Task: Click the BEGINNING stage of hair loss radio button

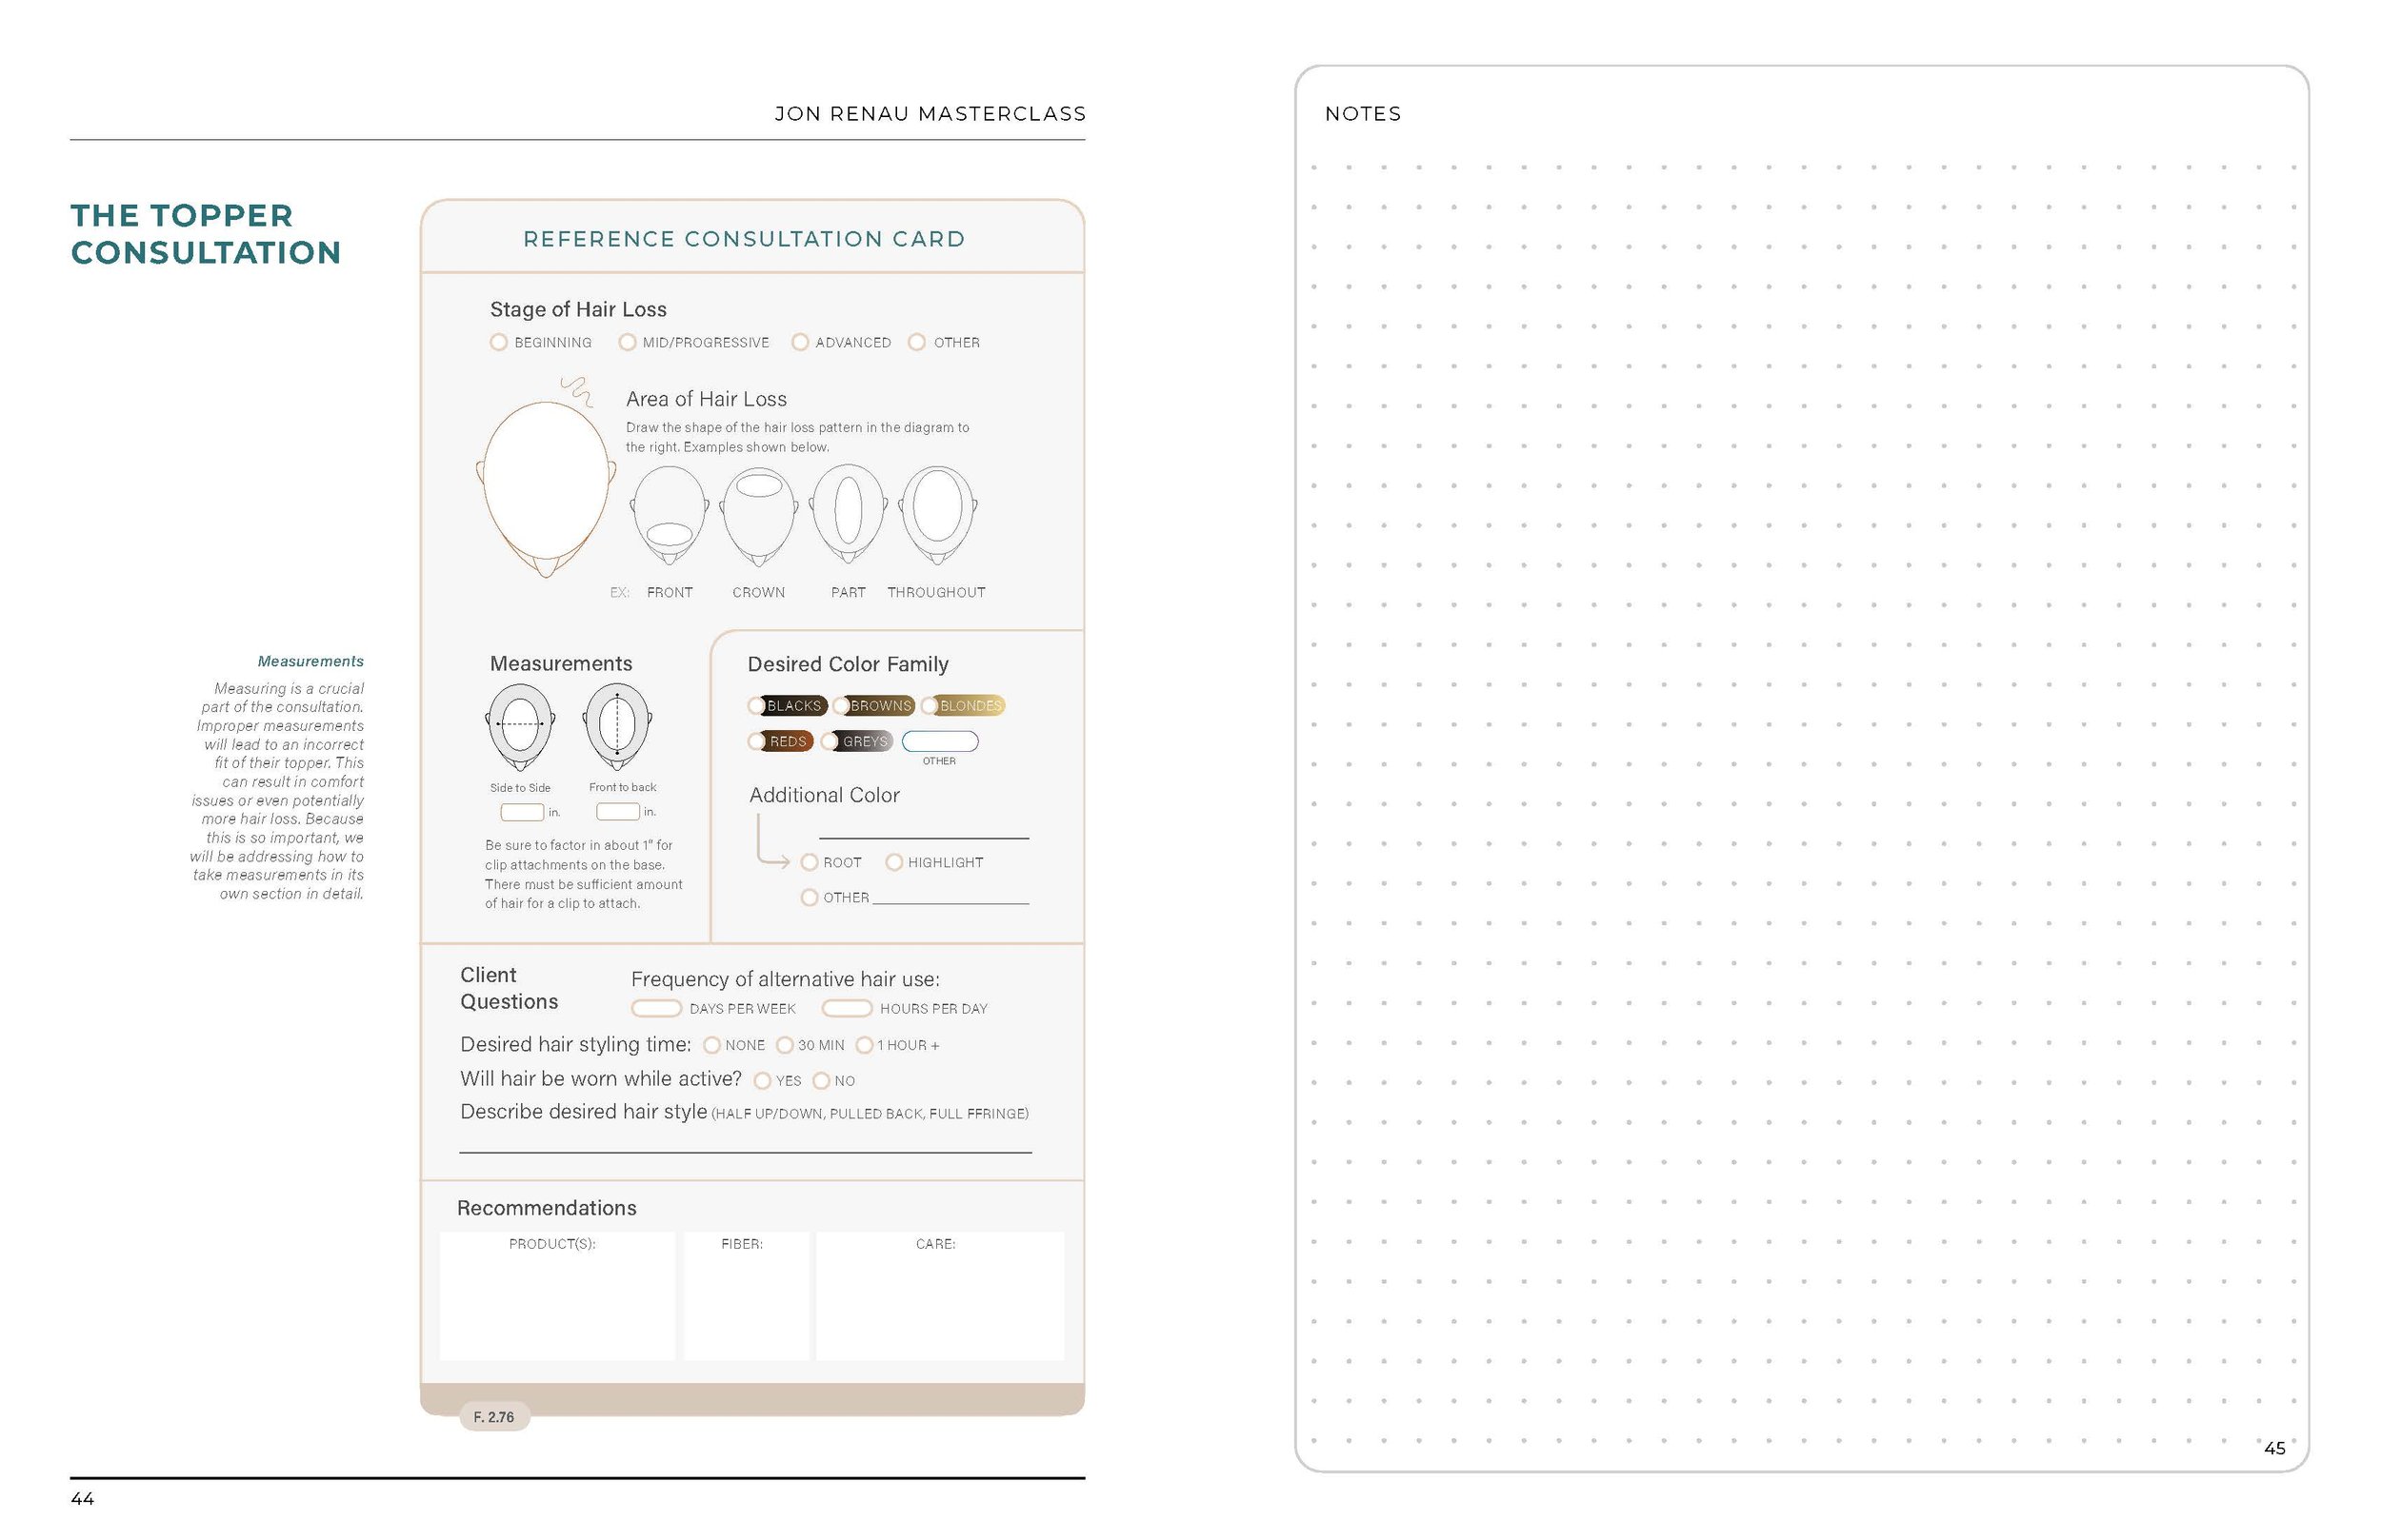Action: pyautogui.click(x=491, y=342)
